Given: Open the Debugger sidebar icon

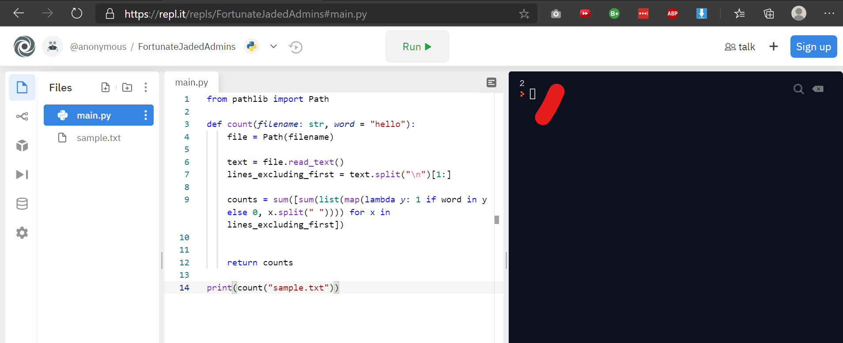Looking at the screenshot, I should pyautogui.click(x=22, y=175).
